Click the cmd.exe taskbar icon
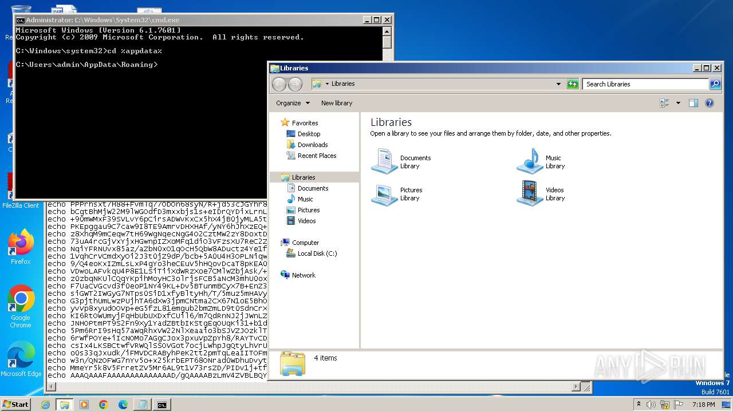Viewport: 733px width, 412px height. [162, 405]
